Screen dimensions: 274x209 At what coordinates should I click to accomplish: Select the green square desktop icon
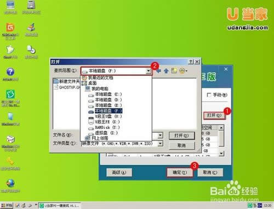click(10, 98)
